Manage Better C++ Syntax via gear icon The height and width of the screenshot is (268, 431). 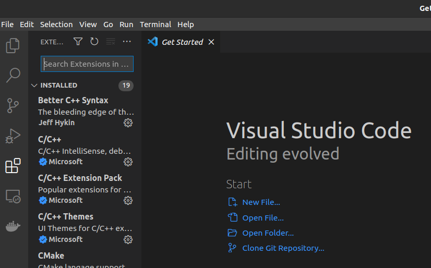point(128,123)
